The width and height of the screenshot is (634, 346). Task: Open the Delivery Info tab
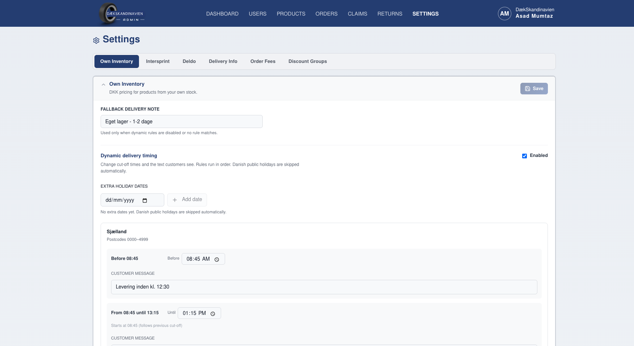pos(223,61)
